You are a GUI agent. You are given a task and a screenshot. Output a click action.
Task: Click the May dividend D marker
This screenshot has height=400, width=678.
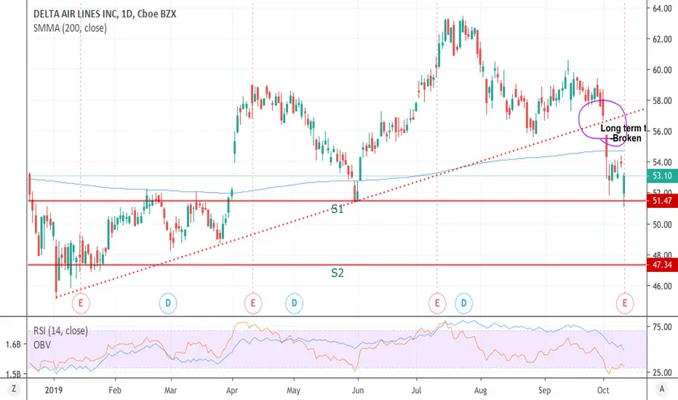tap(294, 303)
